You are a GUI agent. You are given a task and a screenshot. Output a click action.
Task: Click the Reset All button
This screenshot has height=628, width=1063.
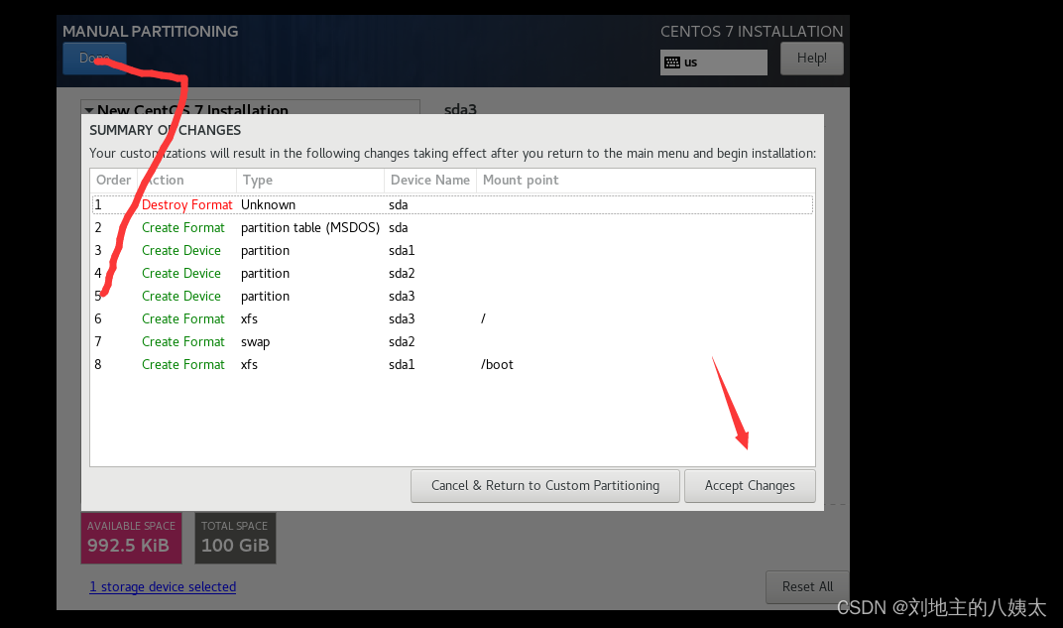[x=807, y=586]
